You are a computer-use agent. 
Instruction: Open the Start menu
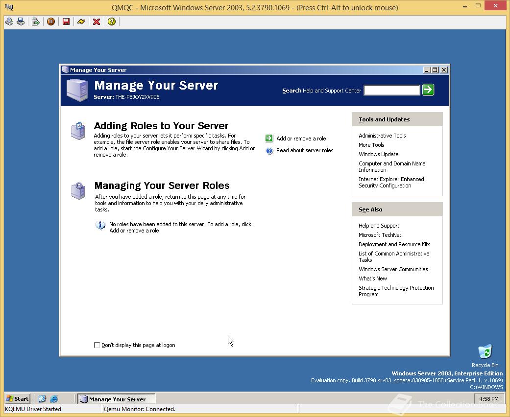(18, 399)
